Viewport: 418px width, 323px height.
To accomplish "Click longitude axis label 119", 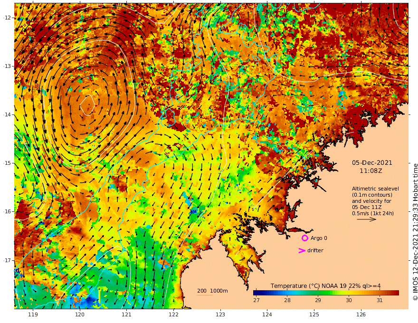I will point(33,314).
